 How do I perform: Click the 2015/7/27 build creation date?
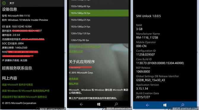tap(143, 97)
